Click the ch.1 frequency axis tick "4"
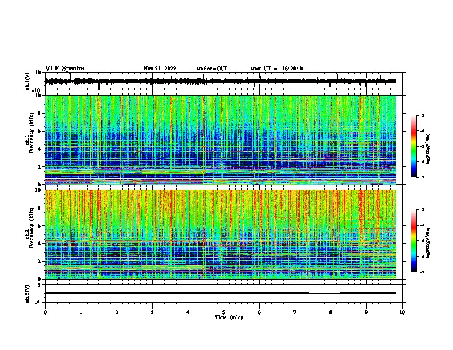This screenshot has height=350, width=453. (40, 149)
